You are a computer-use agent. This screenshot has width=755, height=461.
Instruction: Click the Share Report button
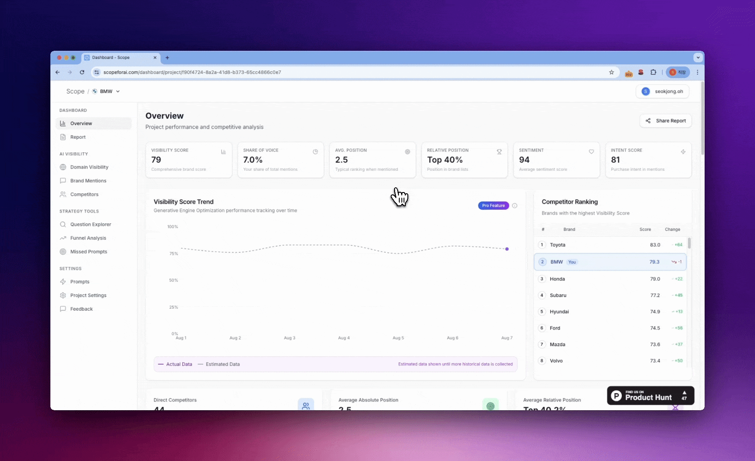665,120
